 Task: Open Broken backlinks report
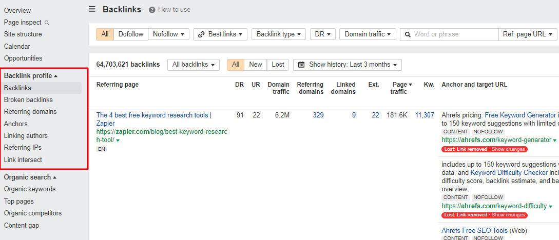pos(28,99)
